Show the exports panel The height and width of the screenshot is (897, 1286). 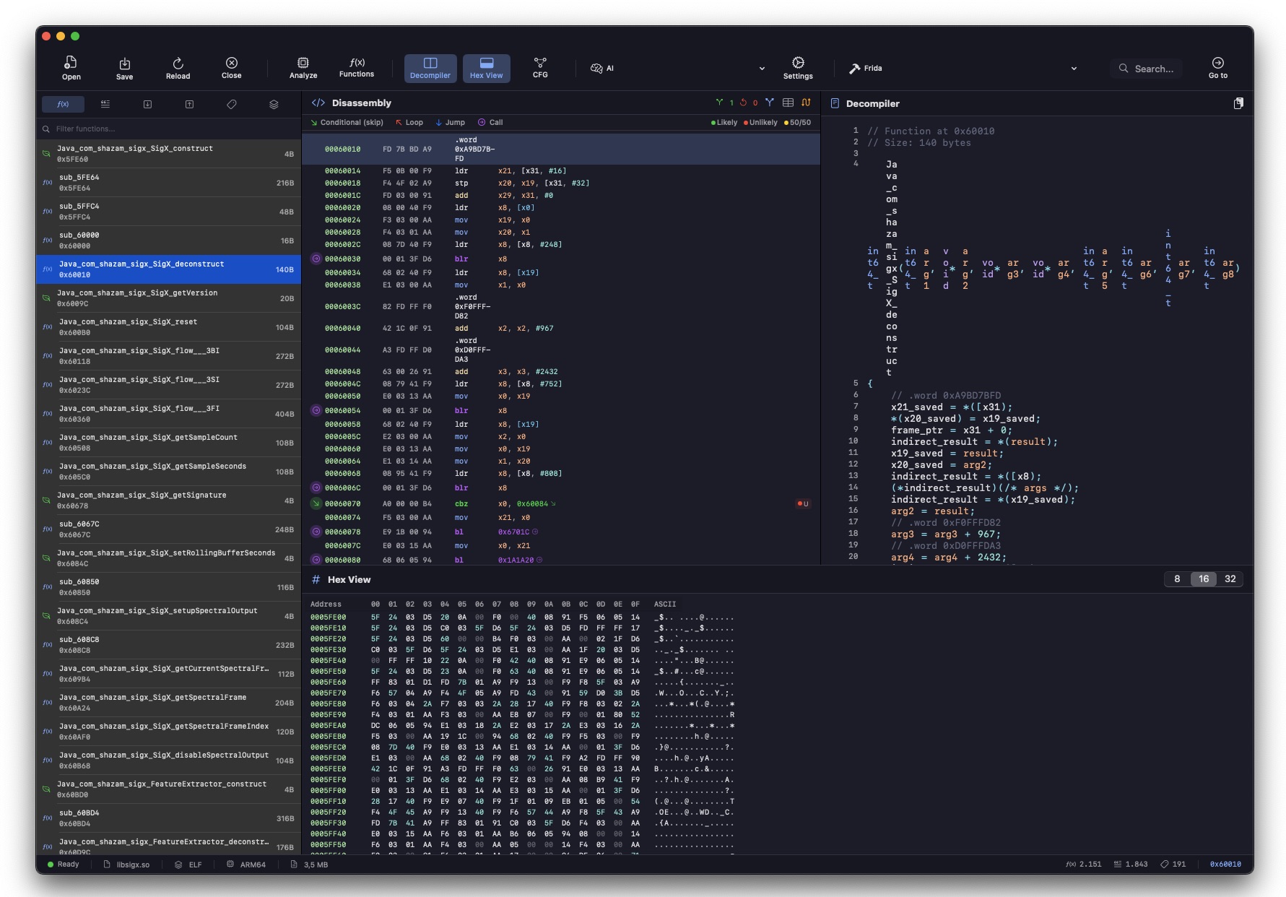pos(189,104)
